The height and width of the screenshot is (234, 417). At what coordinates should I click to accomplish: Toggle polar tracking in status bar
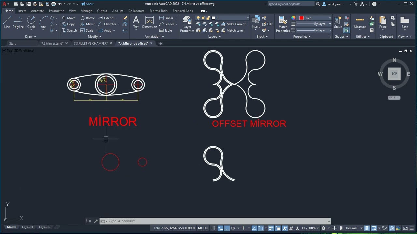click(x=233, y=228)
